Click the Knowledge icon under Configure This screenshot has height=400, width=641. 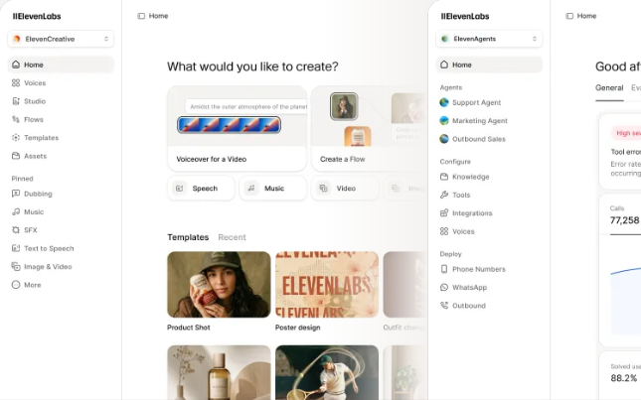(x=444, y=177)
